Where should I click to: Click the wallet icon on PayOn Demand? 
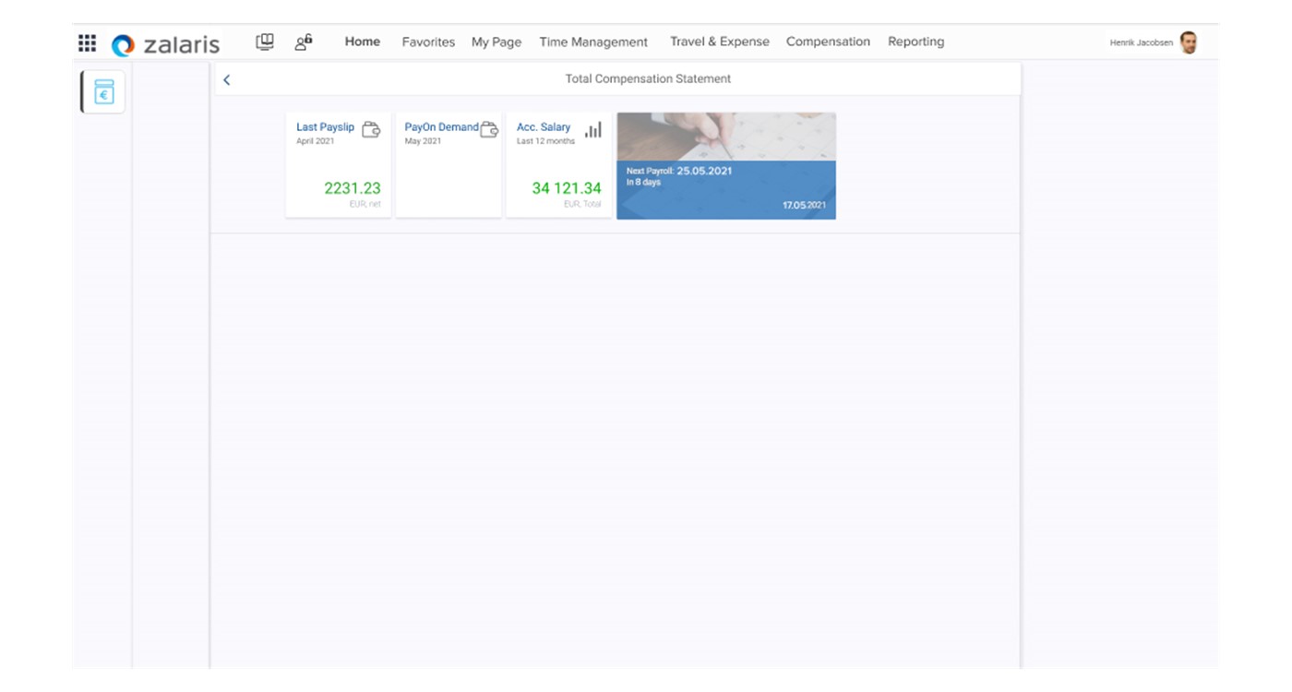click(489, 130)
